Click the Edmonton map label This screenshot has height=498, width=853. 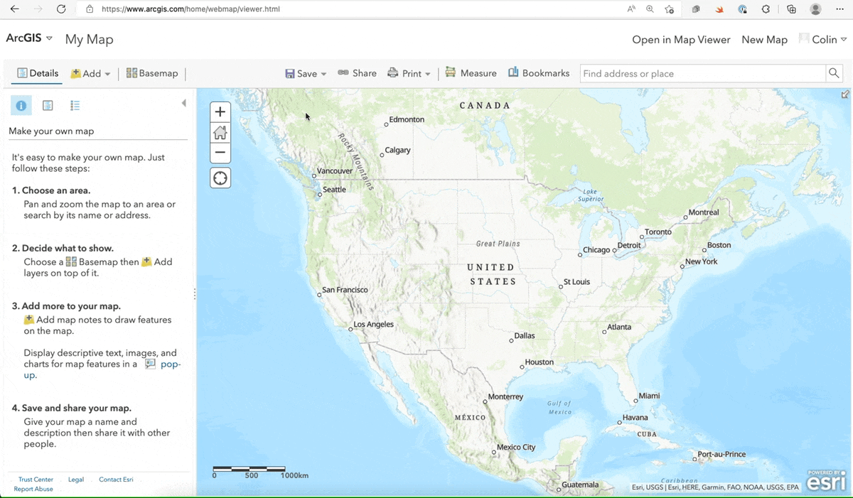tap(407, 119)
